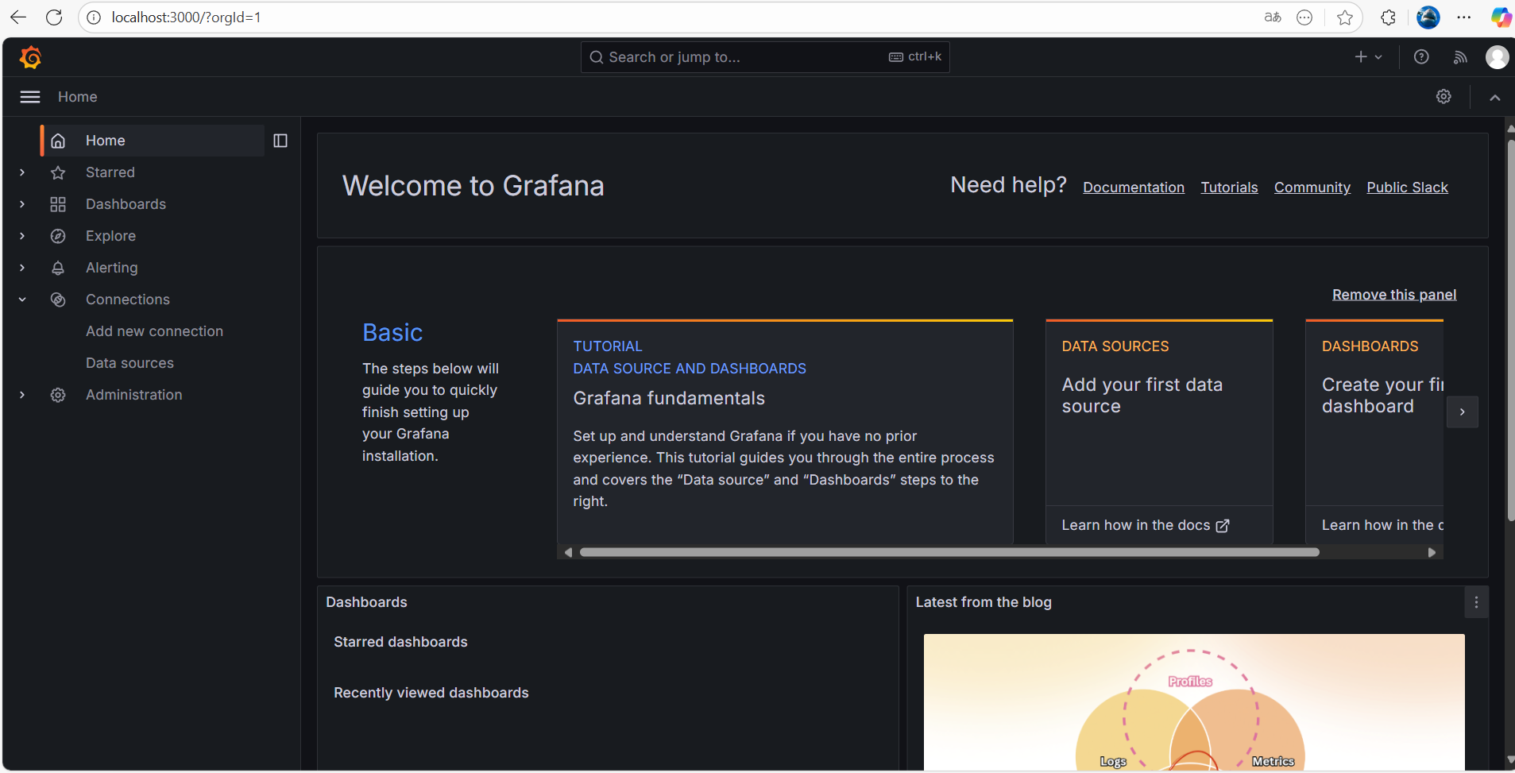Open the Create your first dashboard card
Viewport: 1515px width, 773px height.
pyautogui.click(x=1374, y=431)
